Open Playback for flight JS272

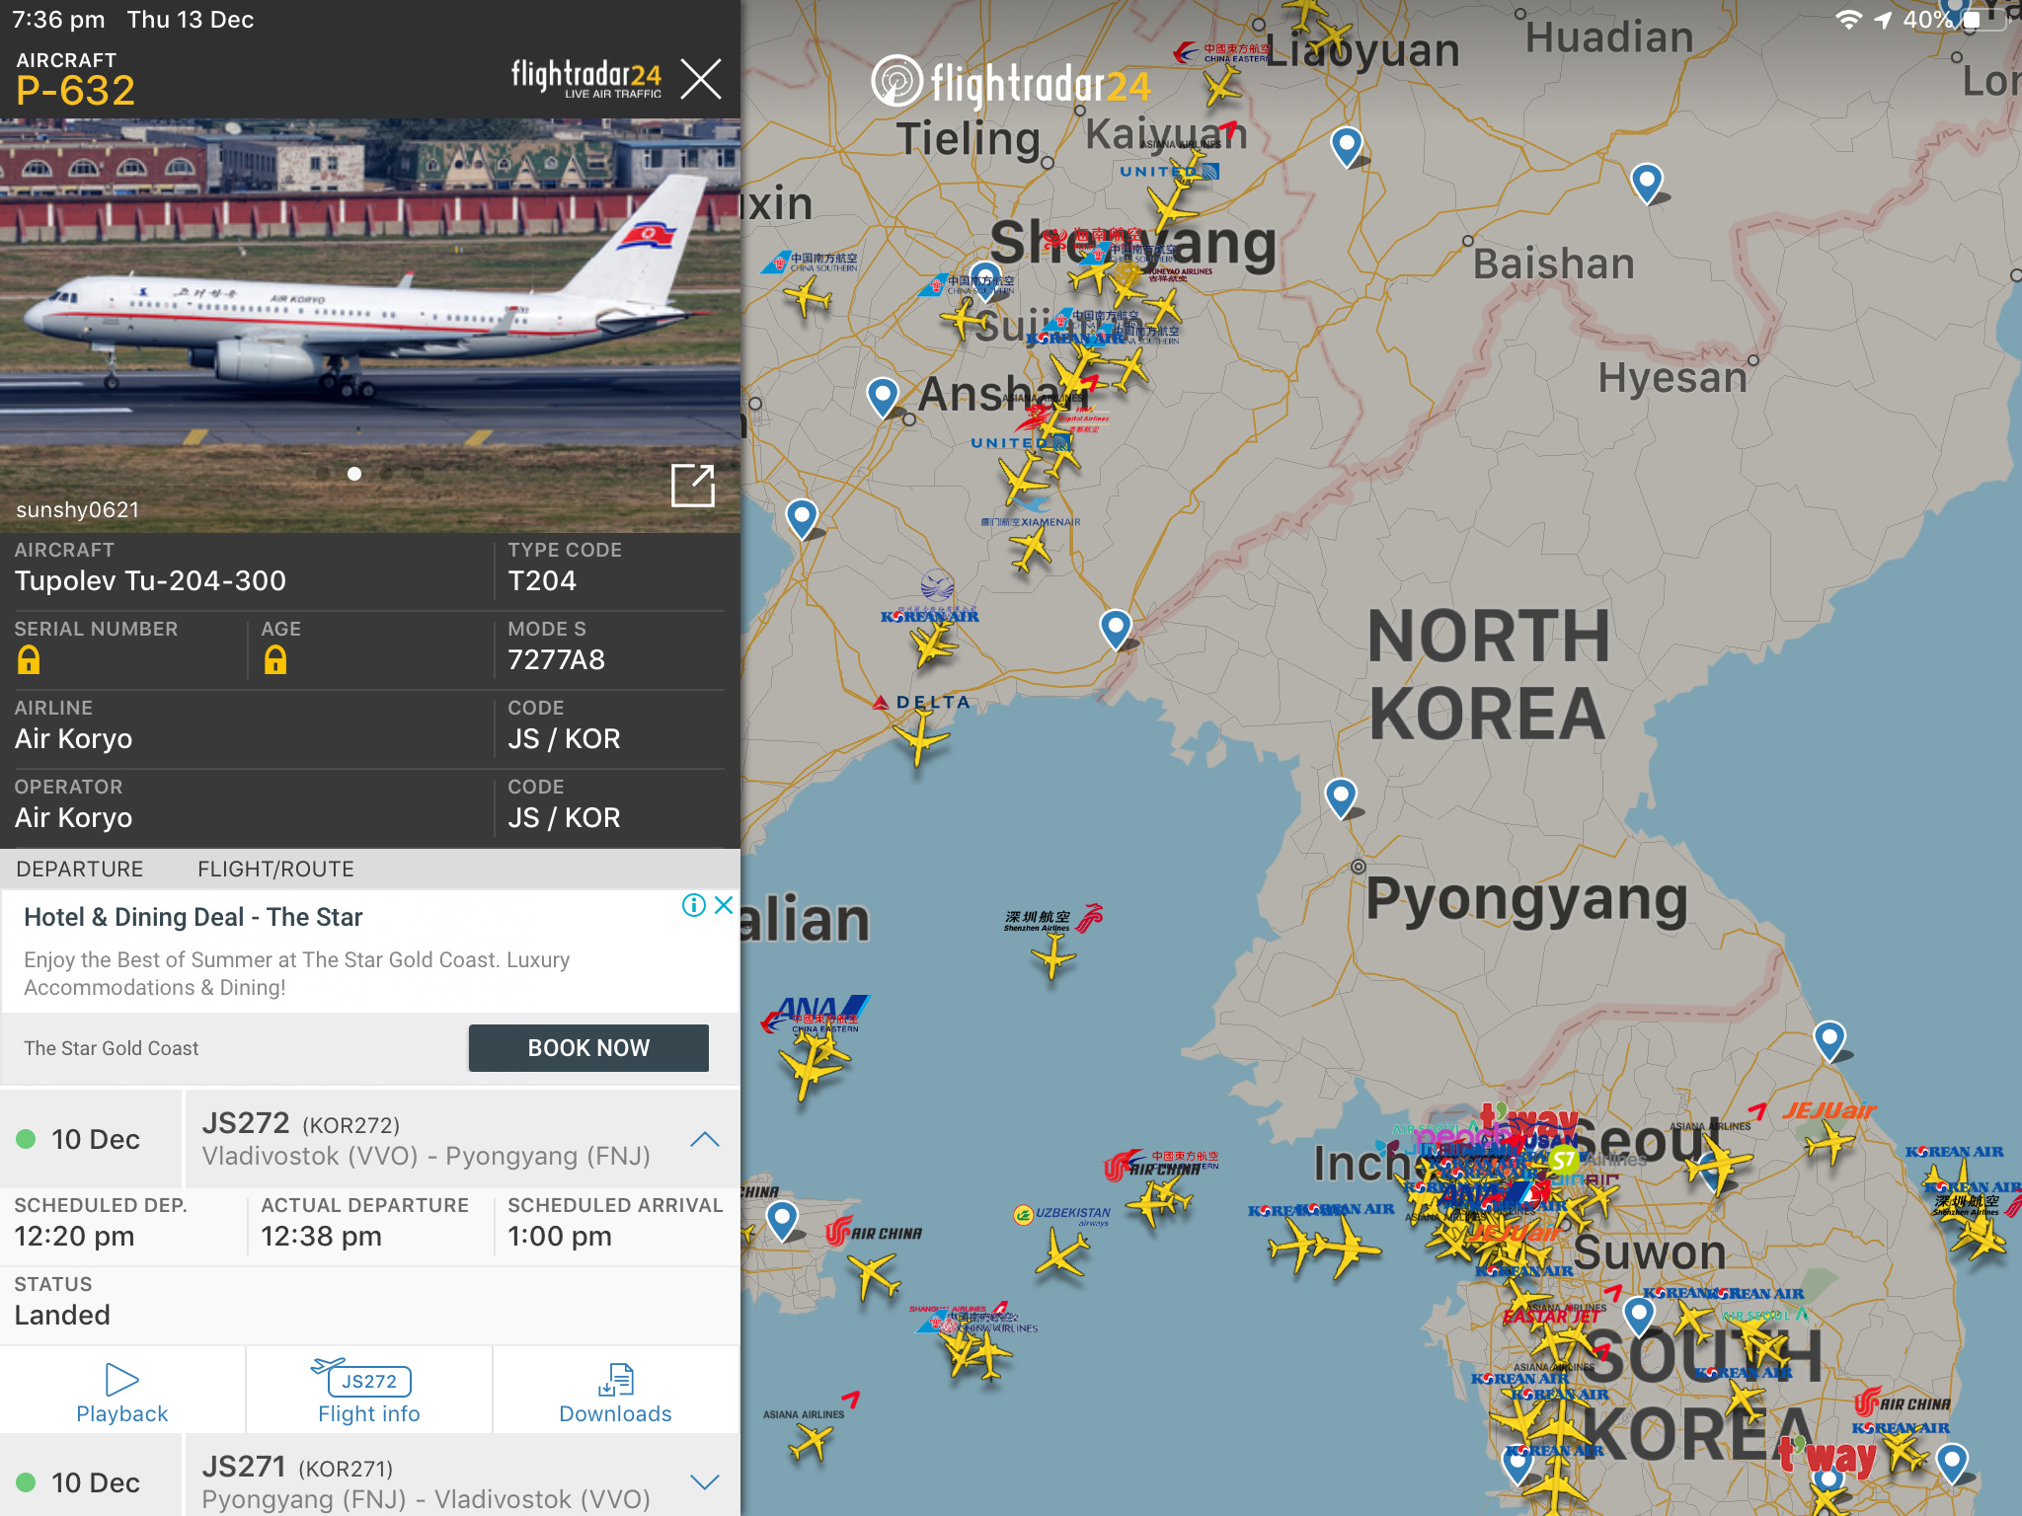[x=122, y=1392]
